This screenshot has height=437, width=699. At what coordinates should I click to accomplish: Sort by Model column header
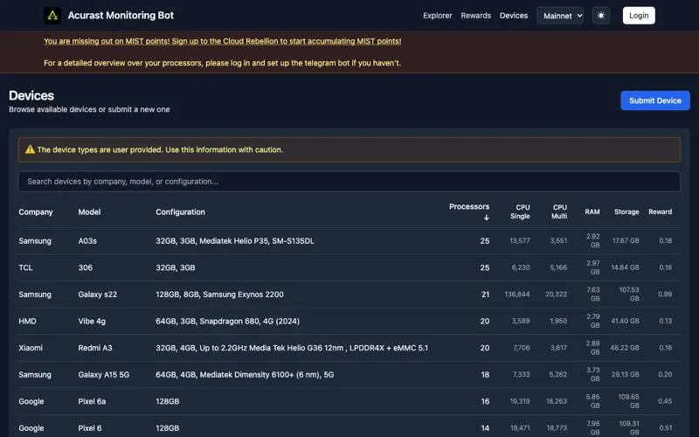[89, 212]
